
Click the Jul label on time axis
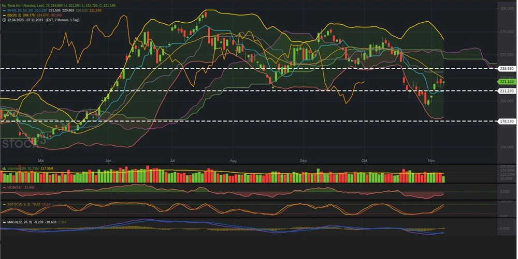(x=172, y=161)
